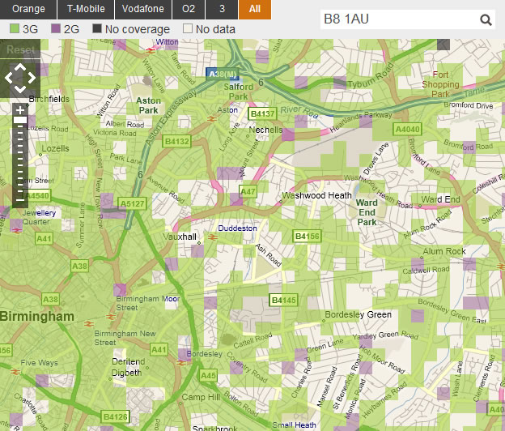Click the search magnifier icon
The height and width of the screenshot is (431, 505).
click(486, 20)
